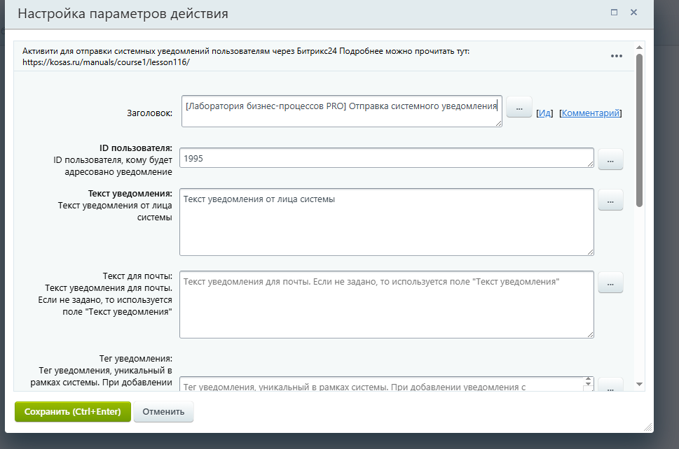Select the ID пользователя field containing 1995
Viewport: 679px width, 449px height.
(385, 159)
